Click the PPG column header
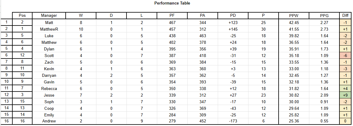The image size is (353, 126). coord(324,16)
